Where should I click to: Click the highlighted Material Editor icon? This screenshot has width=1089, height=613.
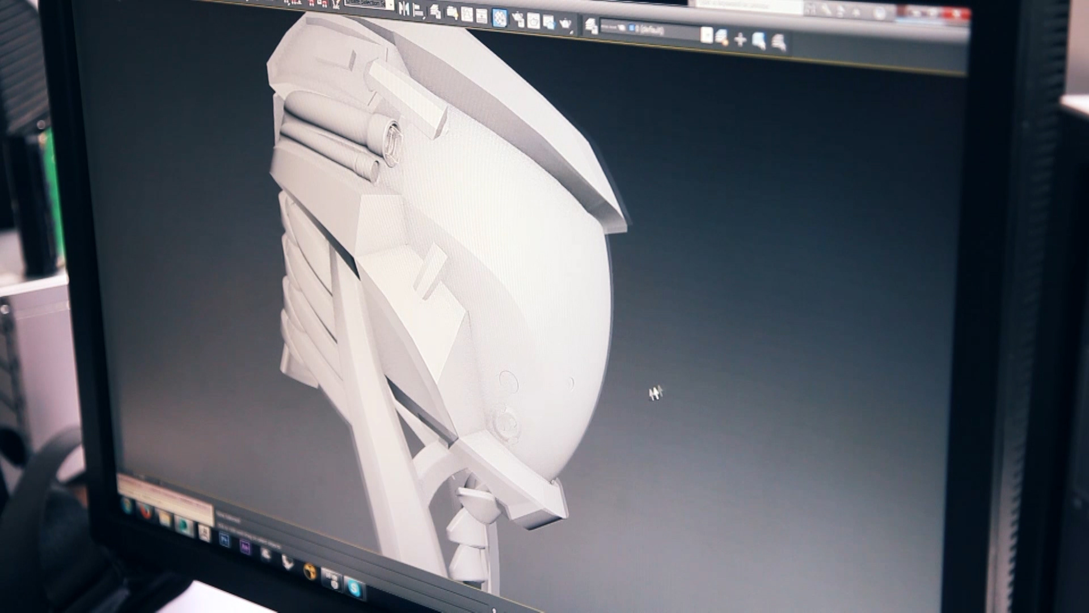click(500, 18)
